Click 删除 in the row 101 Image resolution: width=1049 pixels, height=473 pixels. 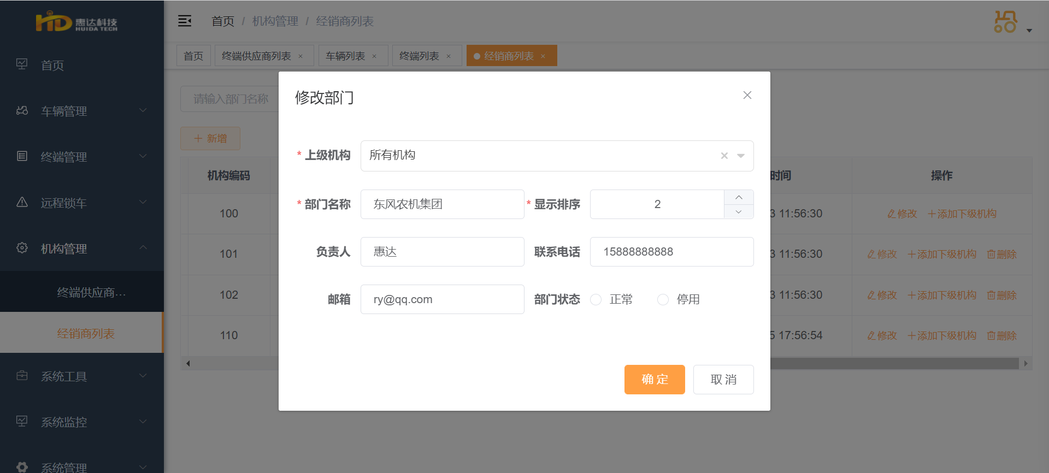[1002, 254]
